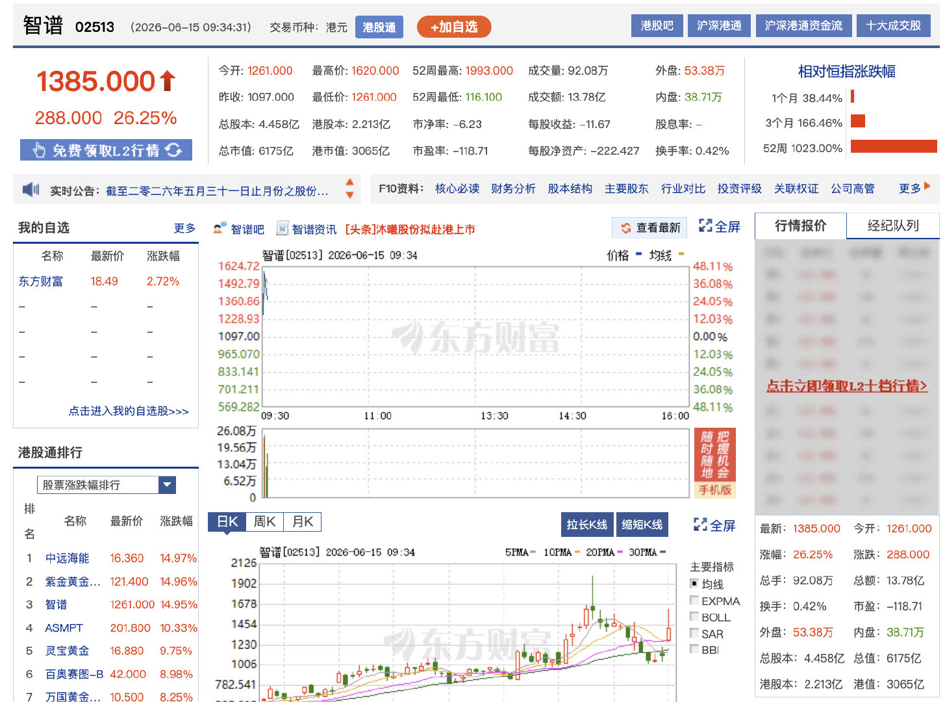This screenshot has height=702, width=945.
Task: Click the 智谱吧 forum icon
Action: coord(219,229)
